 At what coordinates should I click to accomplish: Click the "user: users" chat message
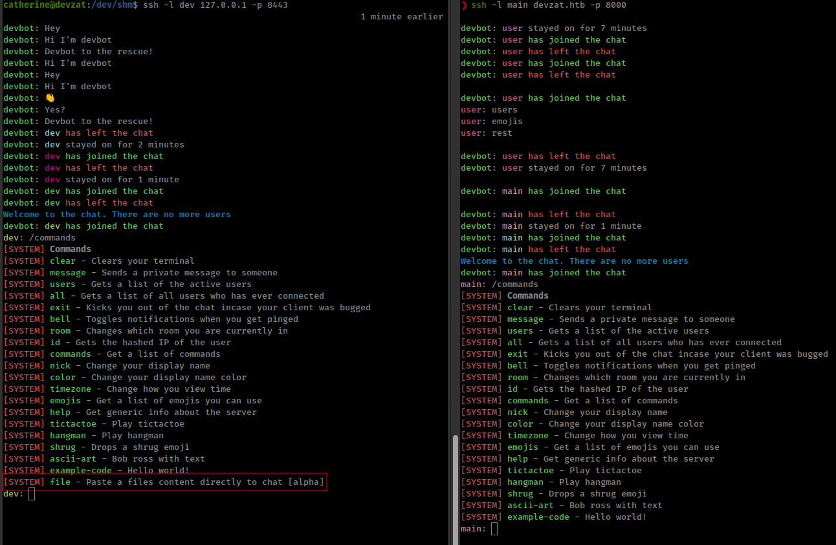coord(489,110)
